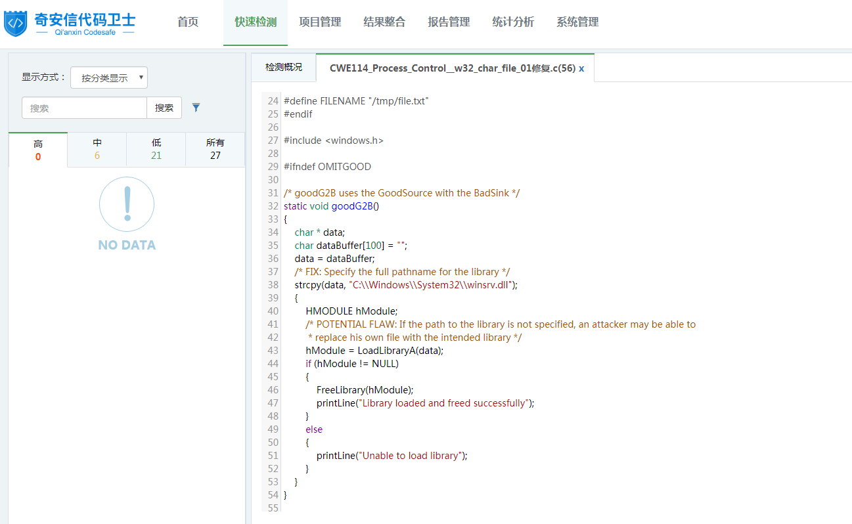Select the 中 severity tab
The image size is (852, 524).
coord(97,150)
